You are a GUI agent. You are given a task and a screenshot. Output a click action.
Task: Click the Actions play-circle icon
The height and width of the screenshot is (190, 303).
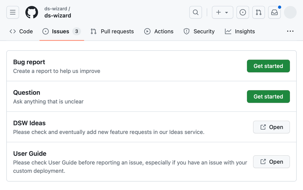tap(147, 31)
